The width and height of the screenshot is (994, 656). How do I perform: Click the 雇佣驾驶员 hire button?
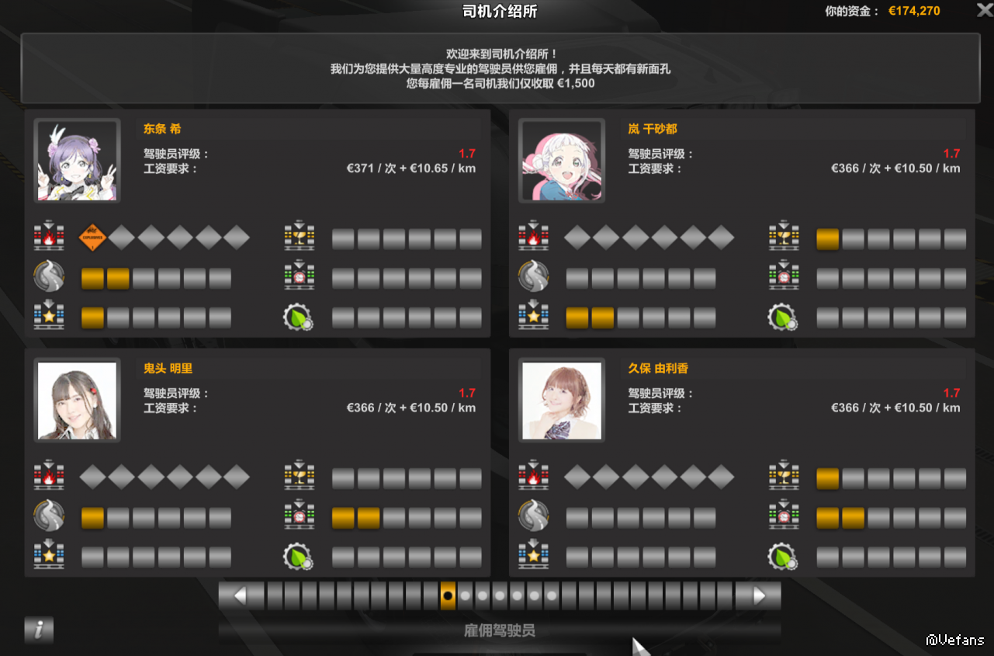[500, 630]
